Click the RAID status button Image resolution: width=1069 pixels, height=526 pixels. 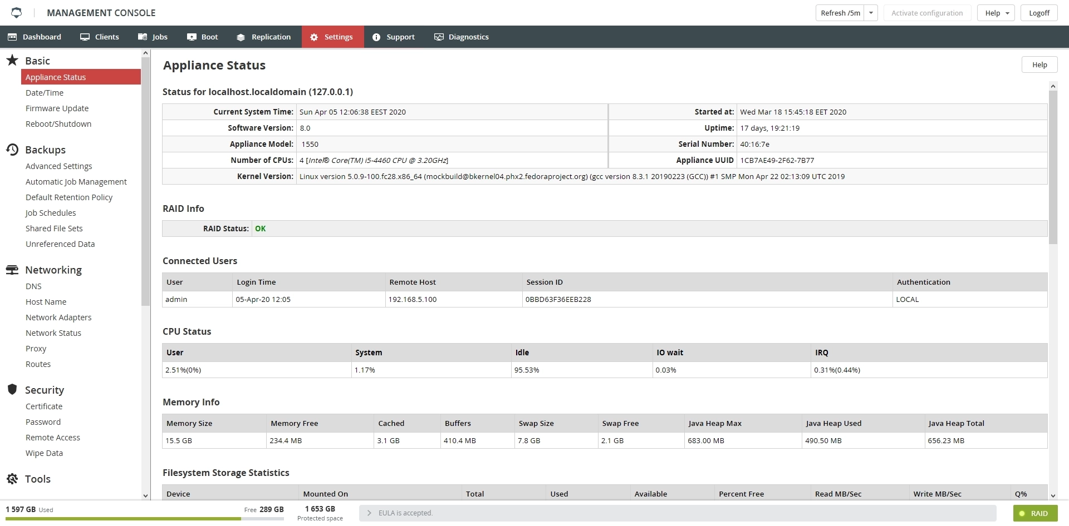[1036, 513]
